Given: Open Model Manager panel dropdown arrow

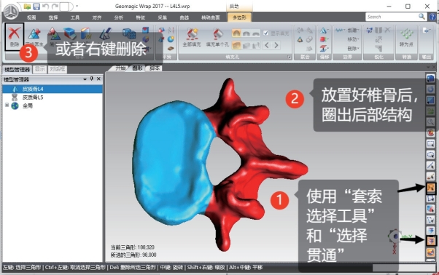Looking at the screenshot, I should click(85, 79).
